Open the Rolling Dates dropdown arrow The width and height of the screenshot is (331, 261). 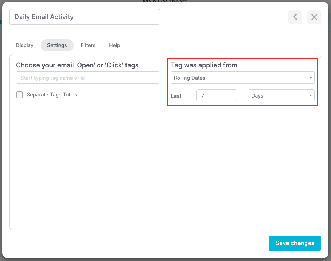click(310, 78)
